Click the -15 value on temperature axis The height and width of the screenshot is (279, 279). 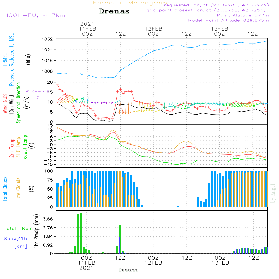(48, 164)
